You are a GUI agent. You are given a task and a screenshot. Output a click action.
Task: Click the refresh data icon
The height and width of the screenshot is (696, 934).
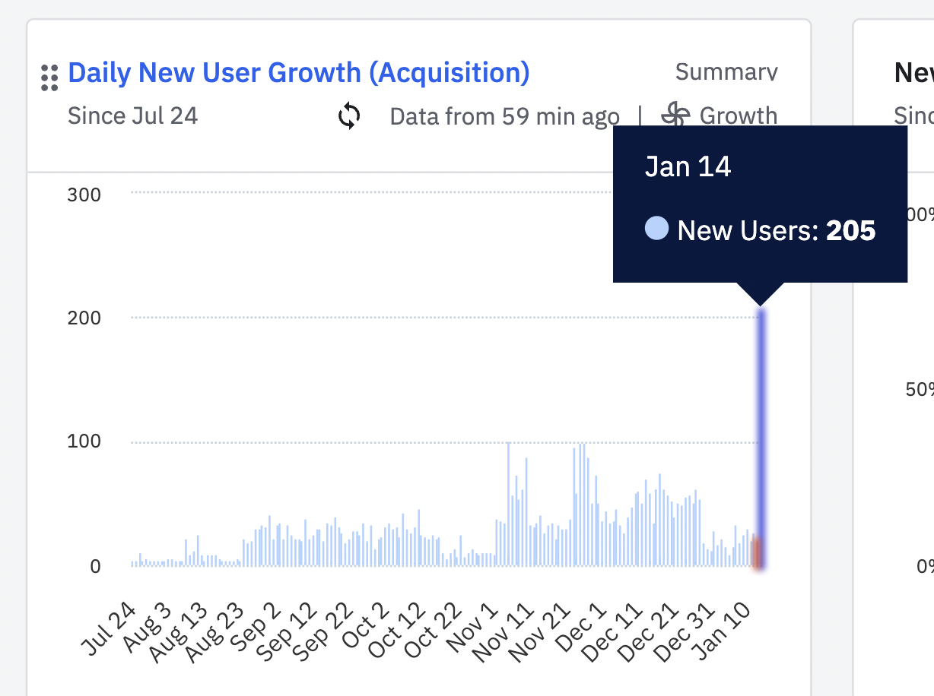click(349, 116)
